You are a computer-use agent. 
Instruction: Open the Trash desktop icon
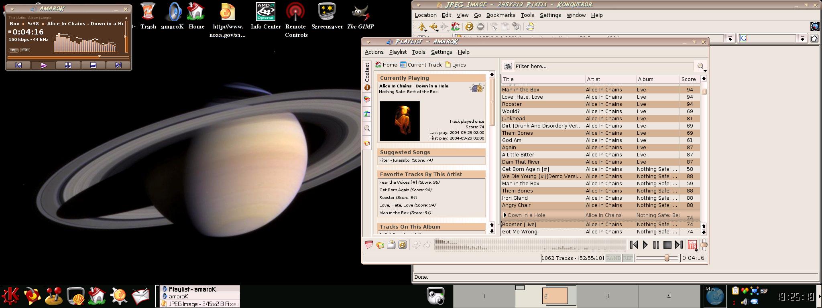(x=148, y=16)
